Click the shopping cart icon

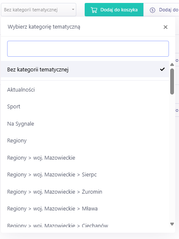point(94,10)
